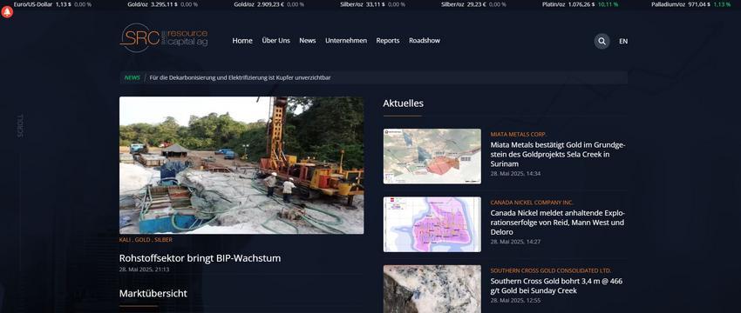Open the Miata Metals map thumbnail
Viewport: 741px width, 313px height.
432,156
